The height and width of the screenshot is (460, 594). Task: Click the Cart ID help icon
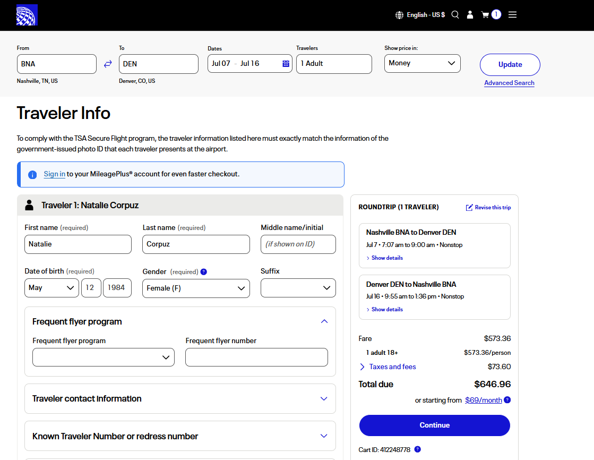tap(417, 449)
